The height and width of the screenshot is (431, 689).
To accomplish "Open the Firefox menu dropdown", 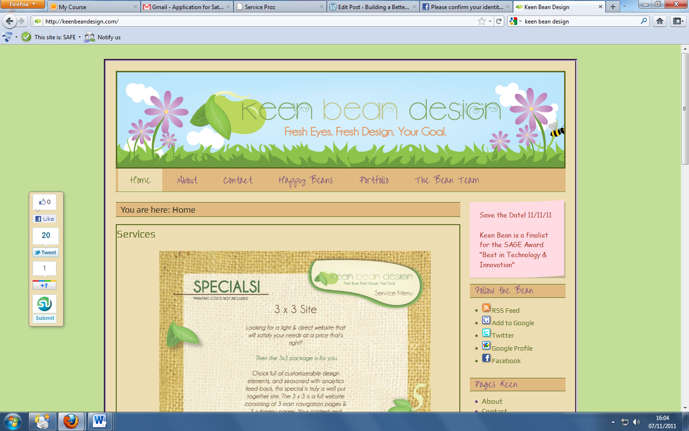I will coord(22,4).
